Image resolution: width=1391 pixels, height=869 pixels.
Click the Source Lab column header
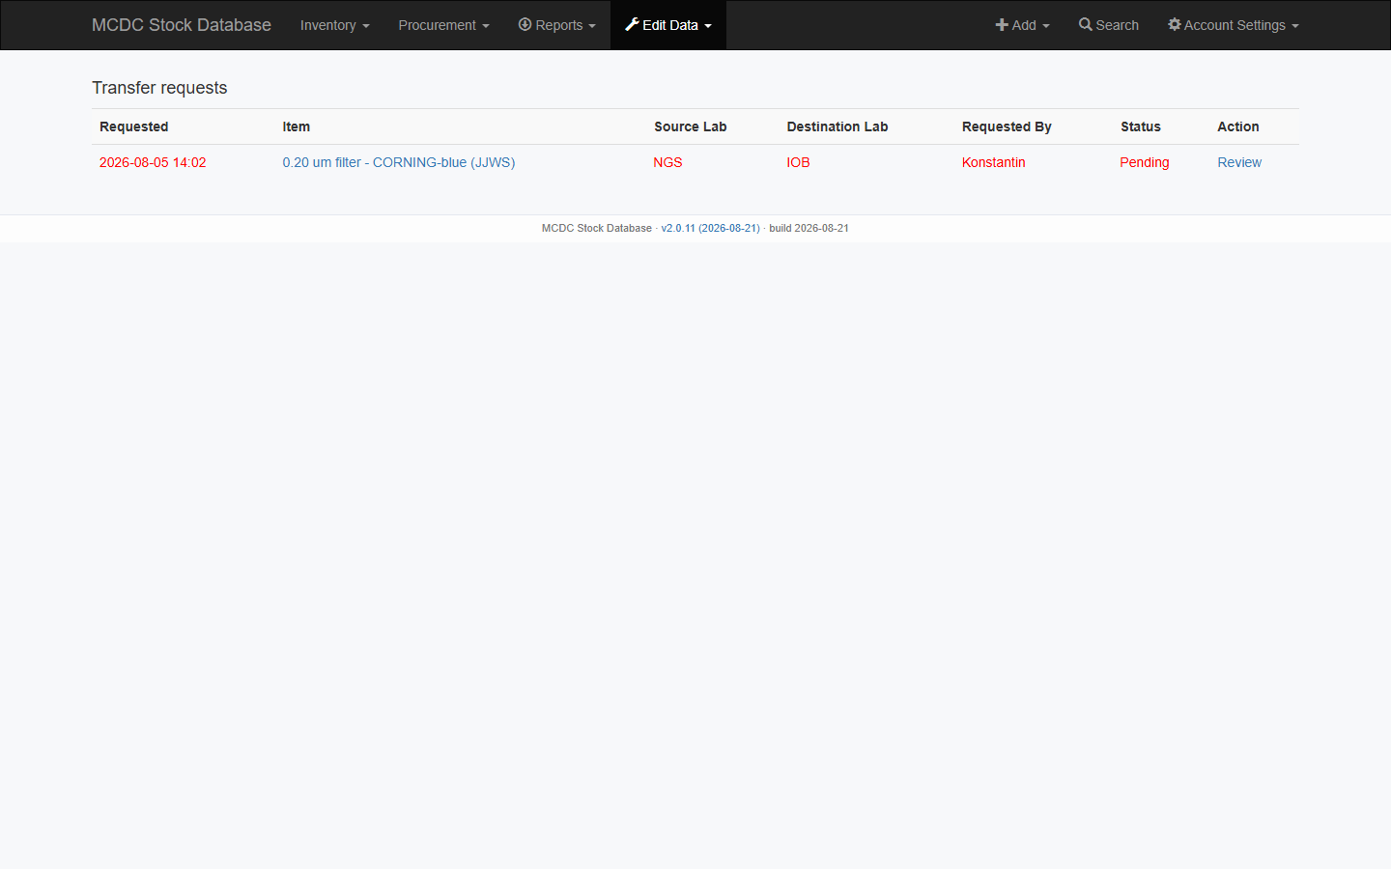pos(691,126)
